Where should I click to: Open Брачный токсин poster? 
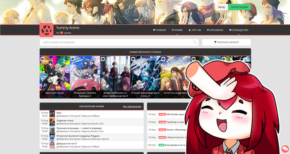(x=55, y=77)
